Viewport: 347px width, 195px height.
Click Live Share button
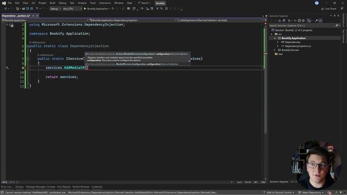tap(329, 9)
